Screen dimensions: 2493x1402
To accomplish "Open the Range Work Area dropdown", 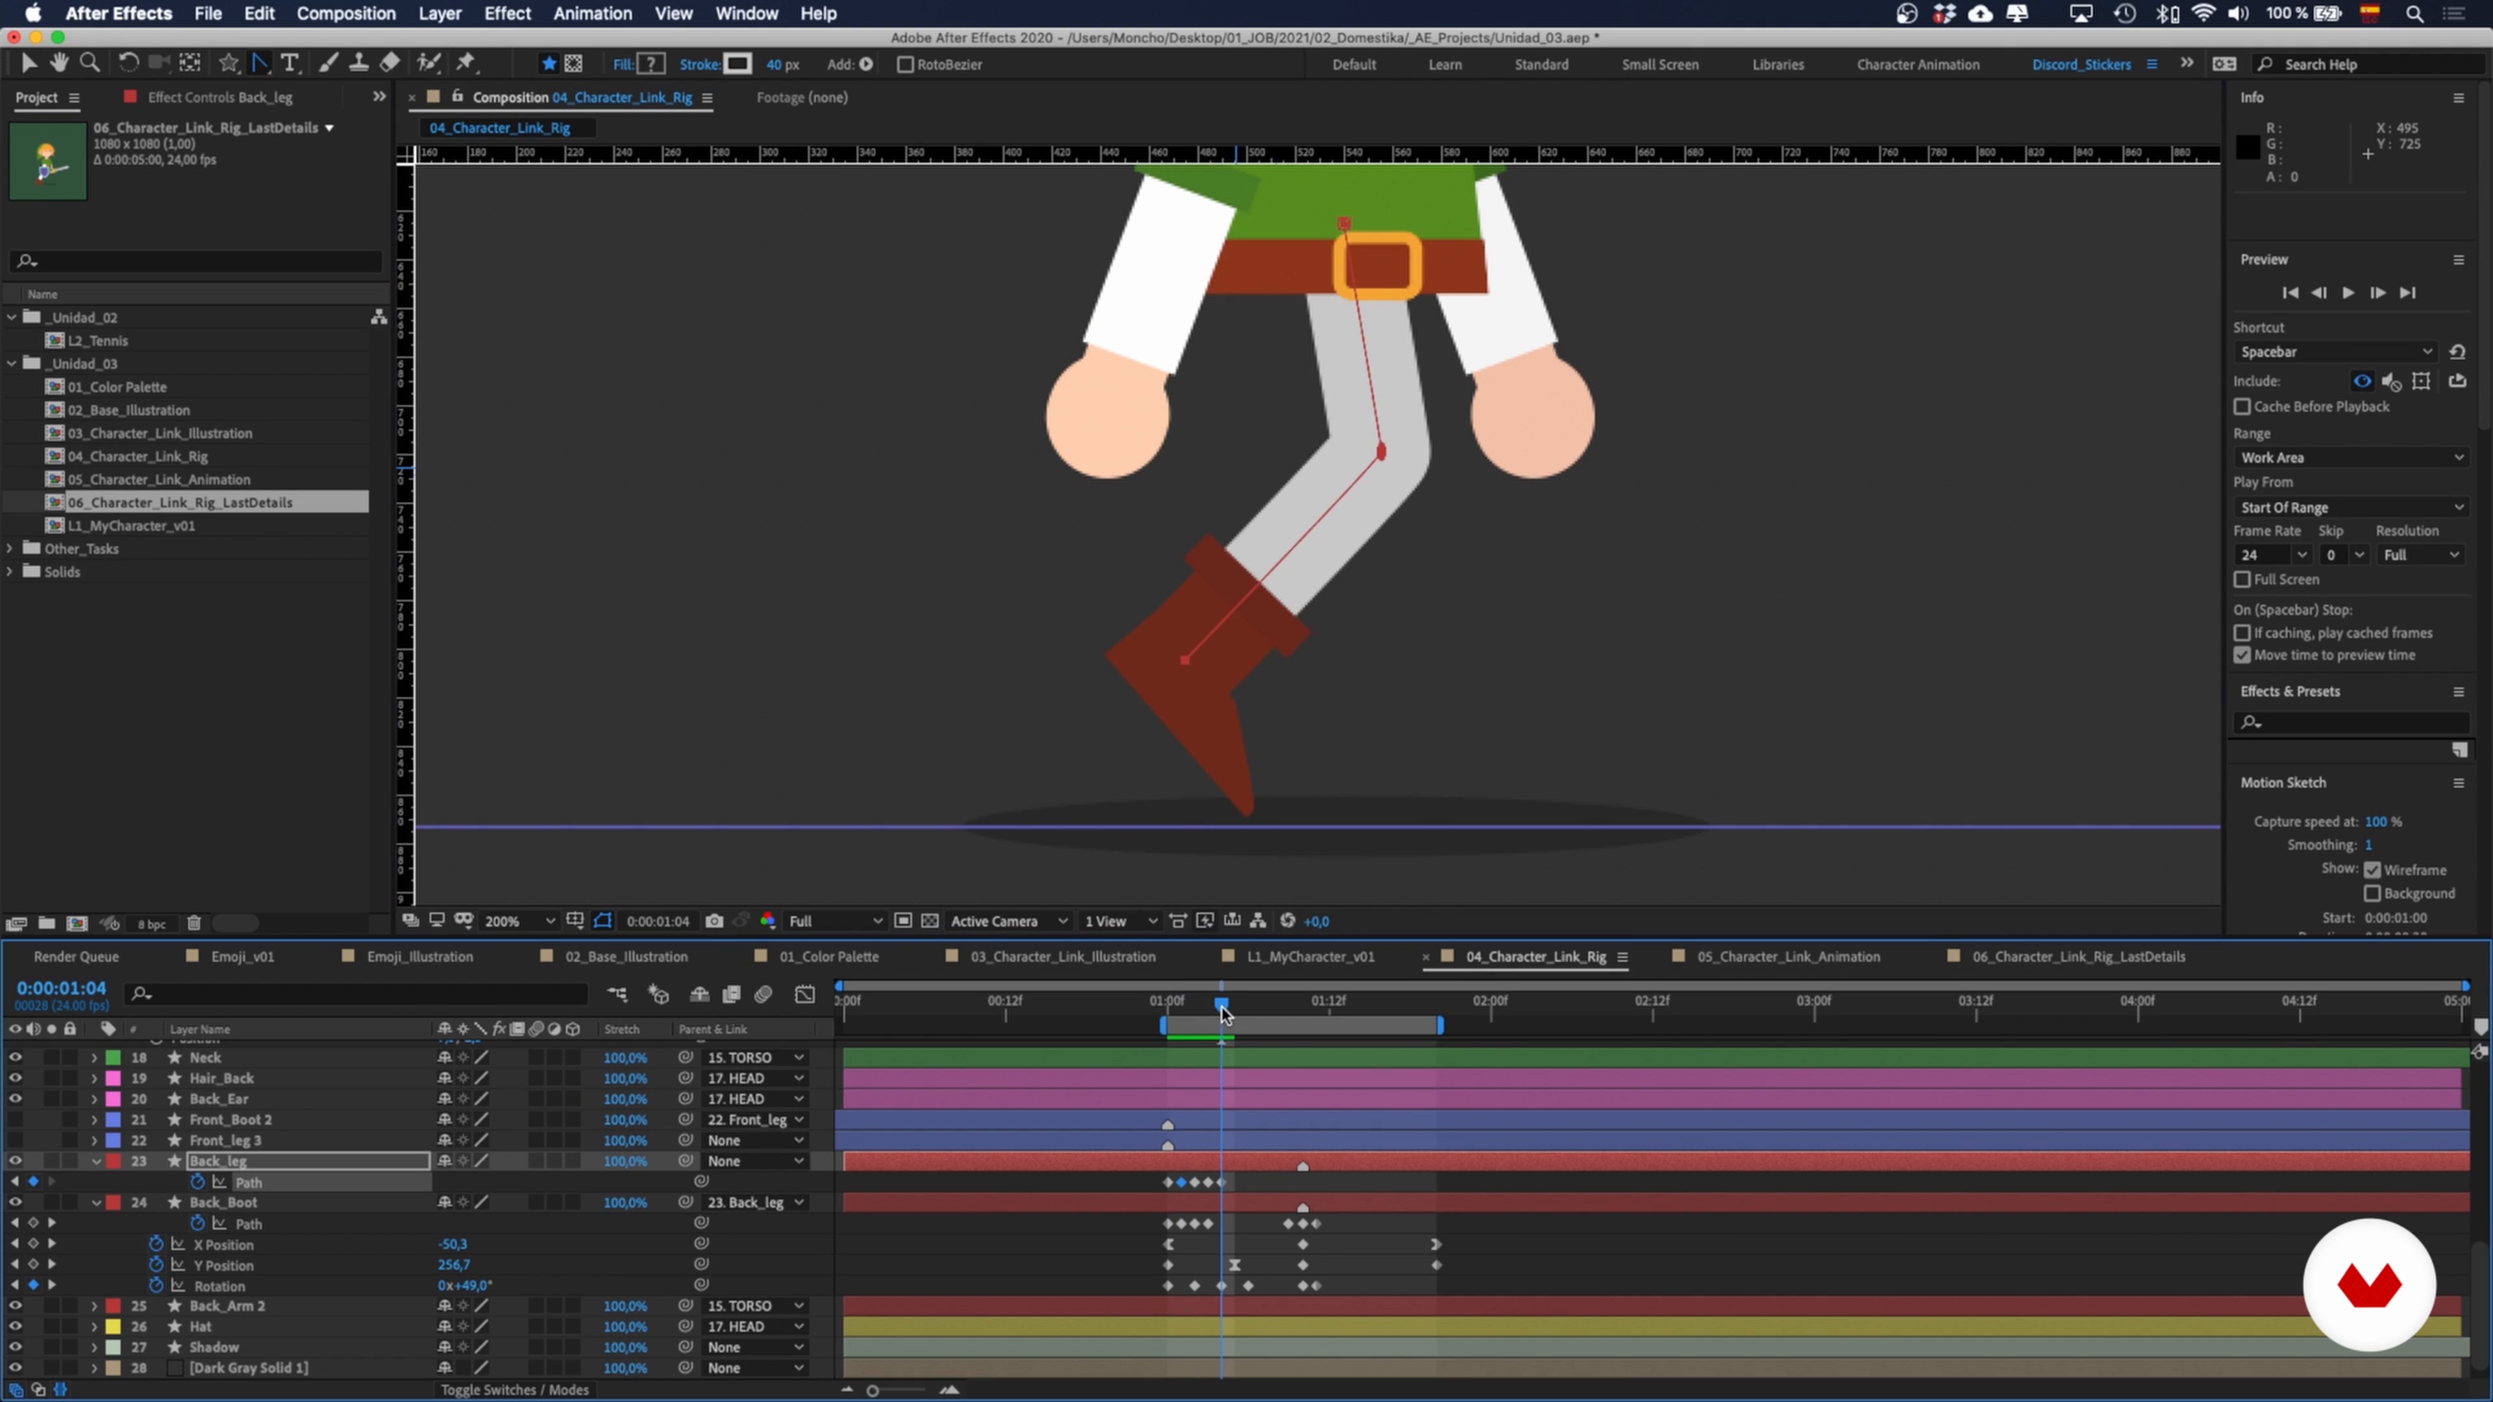I will 2351,458.
